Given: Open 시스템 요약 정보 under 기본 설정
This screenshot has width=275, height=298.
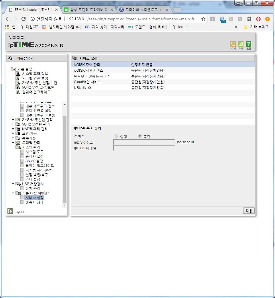Looking at the screenshot, I should [x=35, y=74].
